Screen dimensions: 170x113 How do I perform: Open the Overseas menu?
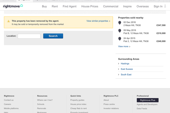pos(143,7)
